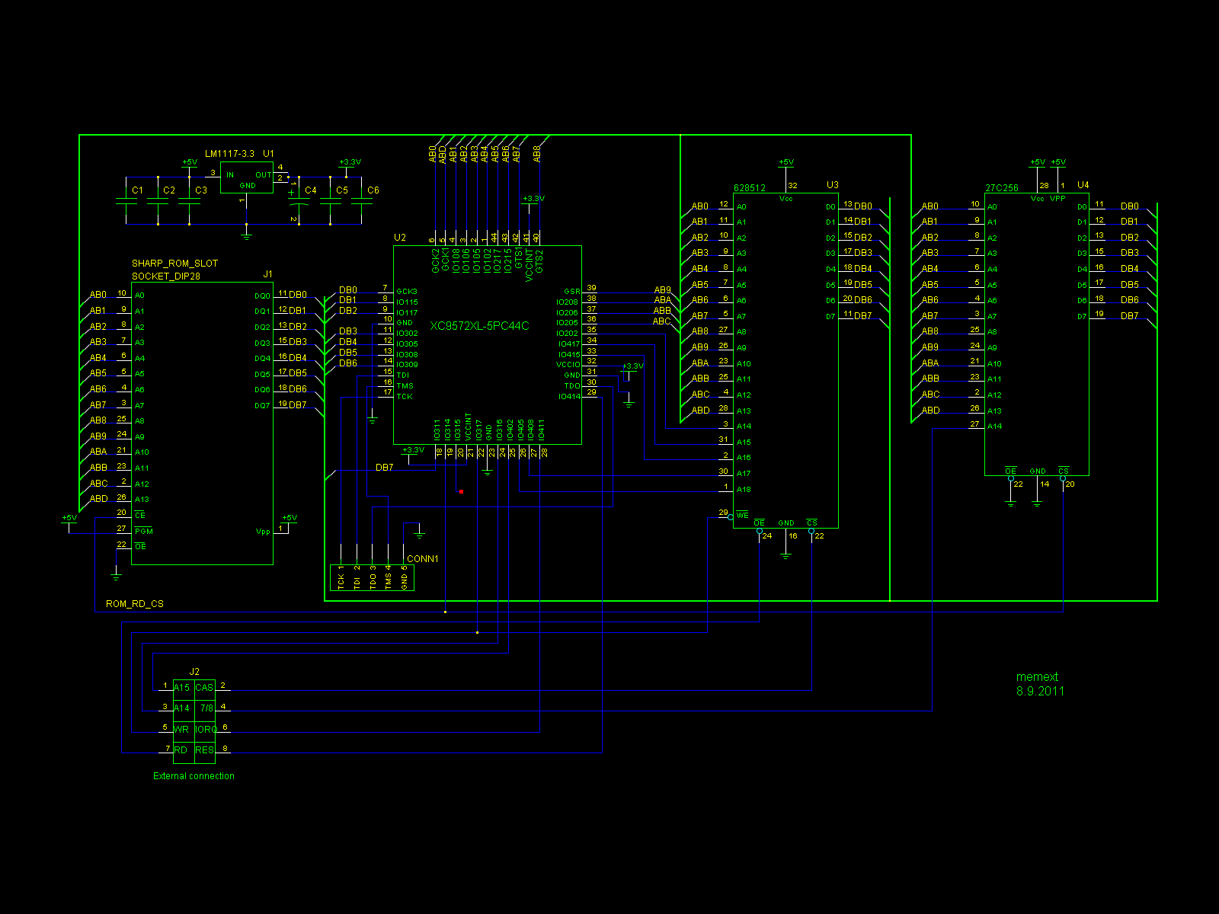Click the U3 reference designator
This screenshot has height=914, width=1219.
point(833,185)
